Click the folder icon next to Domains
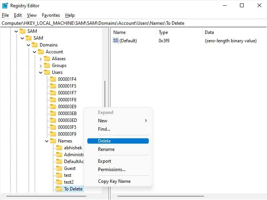Viewport: 267px width, 200px height. coord(35,45)
